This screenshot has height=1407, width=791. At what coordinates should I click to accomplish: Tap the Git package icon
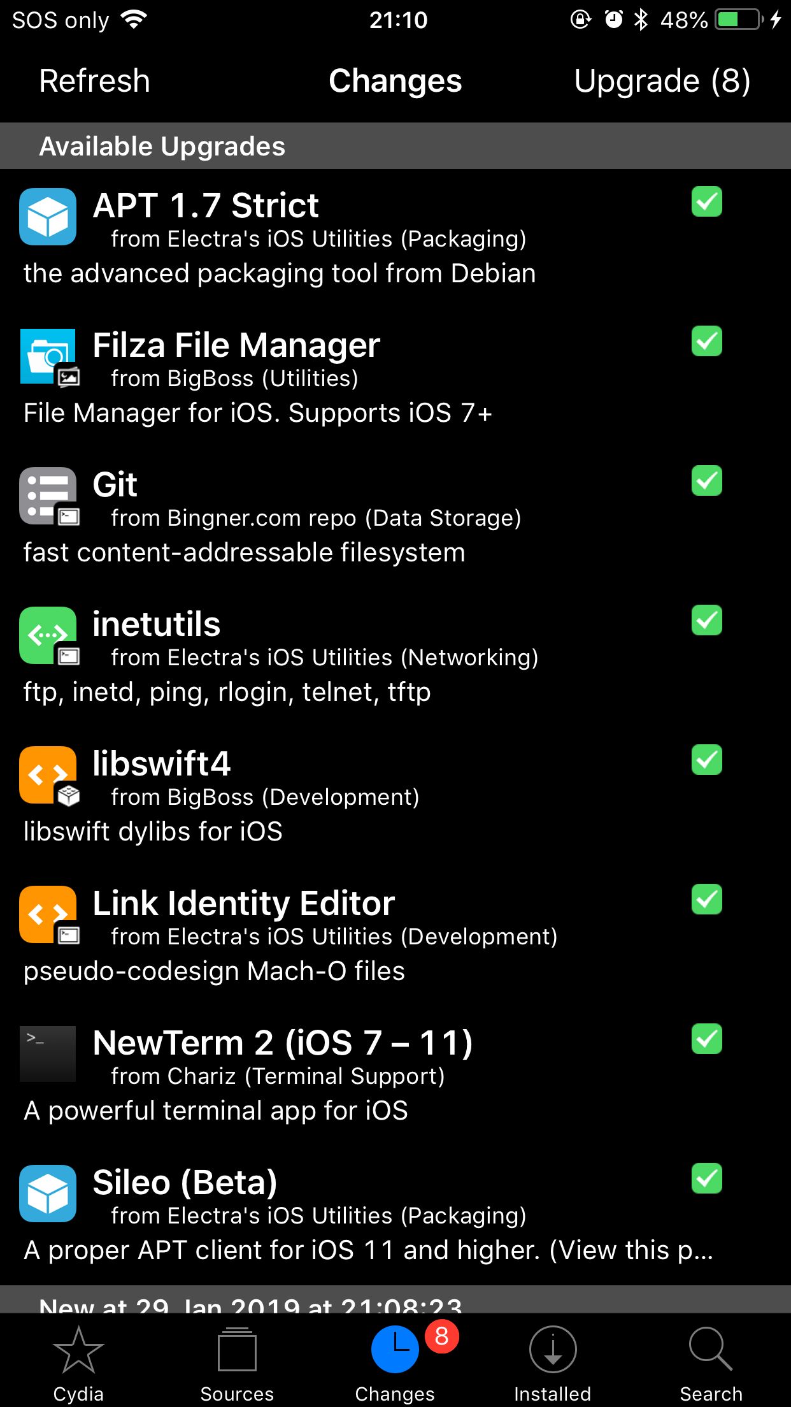click(x=48, y=496)
